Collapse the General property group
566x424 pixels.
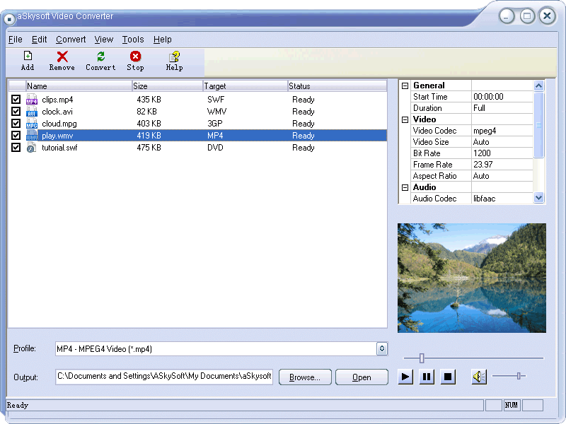[405, 86]
